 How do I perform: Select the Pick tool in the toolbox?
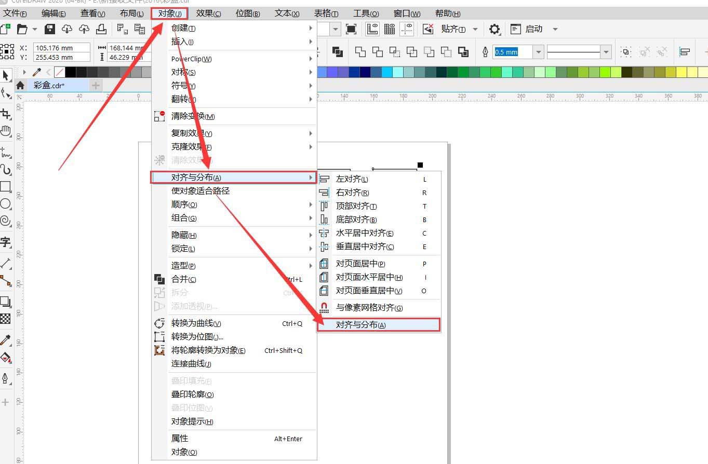point(6,75)
